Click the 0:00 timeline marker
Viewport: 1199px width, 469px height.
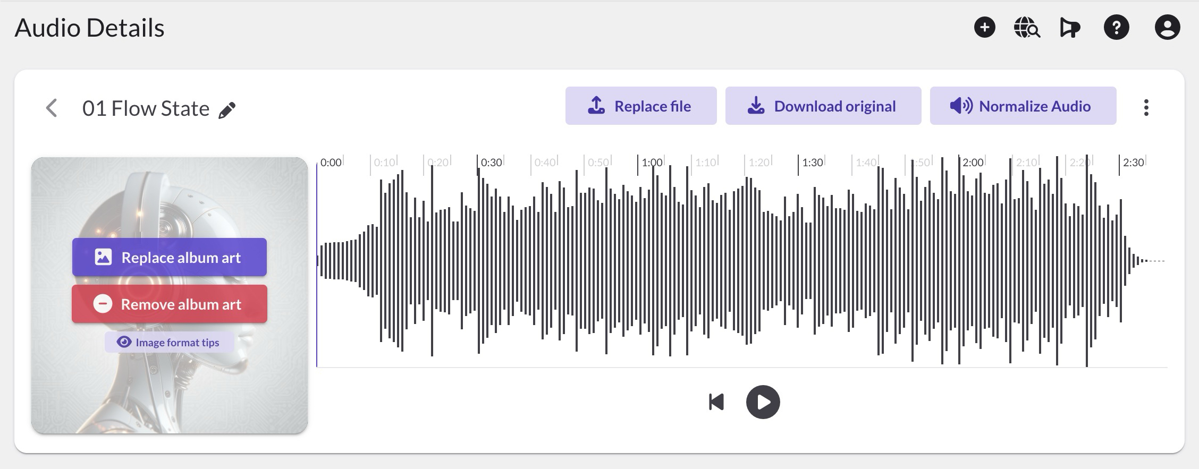(331, 163)
